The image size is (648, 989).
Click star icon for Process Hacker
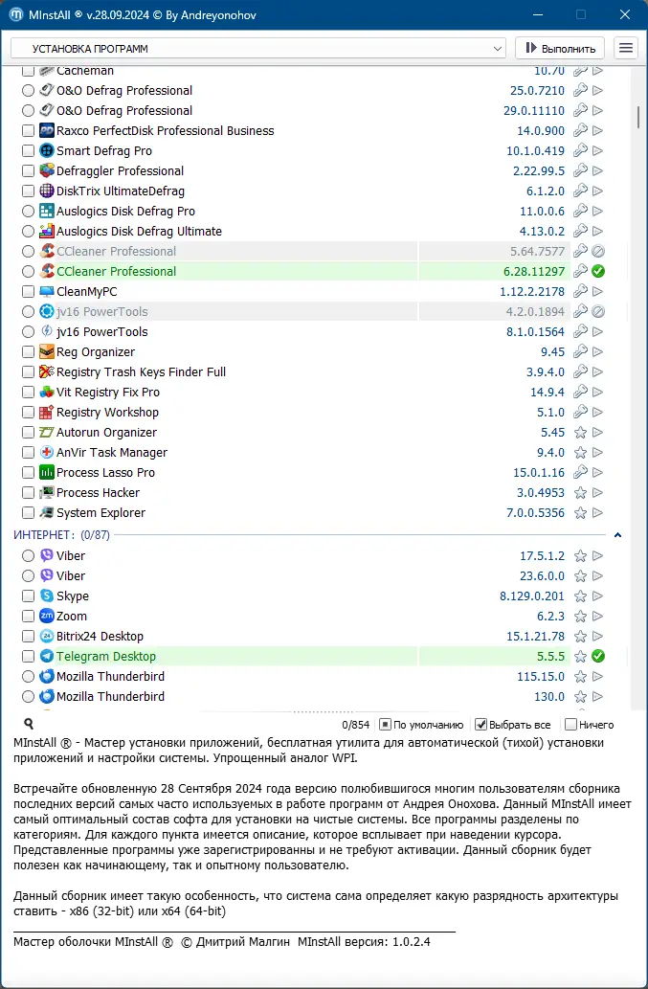click(x=581, y=493)
